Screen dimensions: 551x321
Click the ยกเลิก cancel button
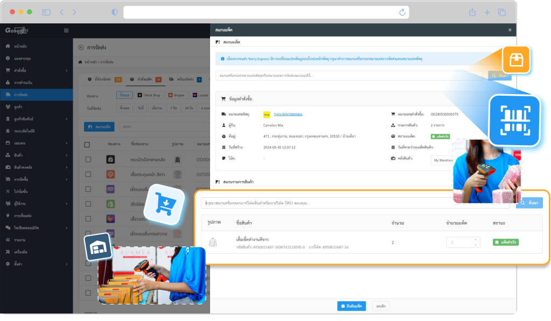tap(381, 306)
